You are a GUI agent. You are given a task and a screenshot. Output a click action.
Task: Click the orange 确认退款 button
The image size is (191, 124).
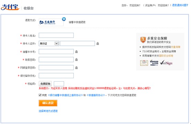[48, 103]
